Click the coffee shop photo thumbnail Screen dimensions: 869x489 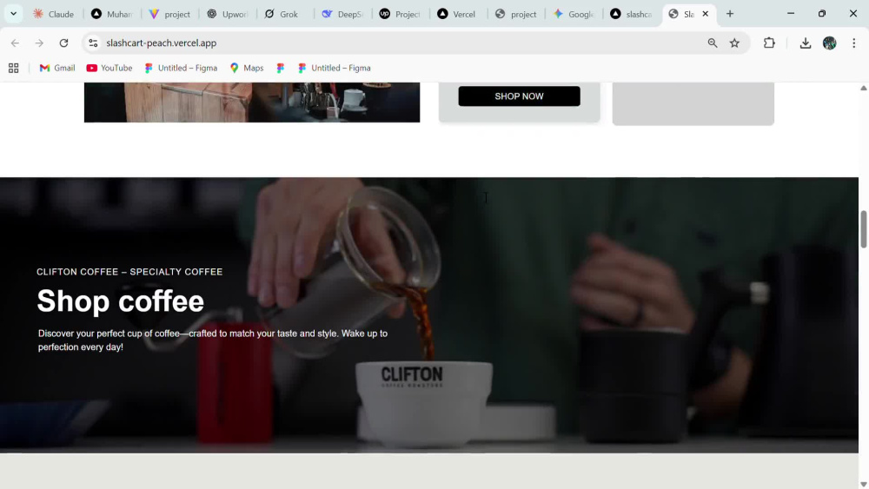252,102
